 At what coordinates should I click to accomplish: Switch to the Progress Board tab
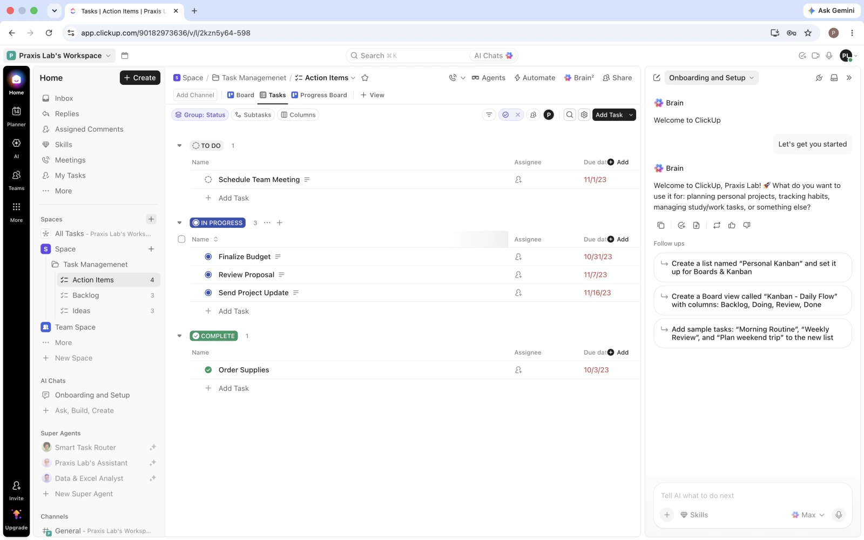click(x=319, y=95)
